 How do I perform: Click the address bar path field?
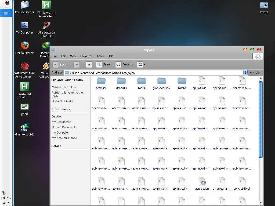[154, 73]
